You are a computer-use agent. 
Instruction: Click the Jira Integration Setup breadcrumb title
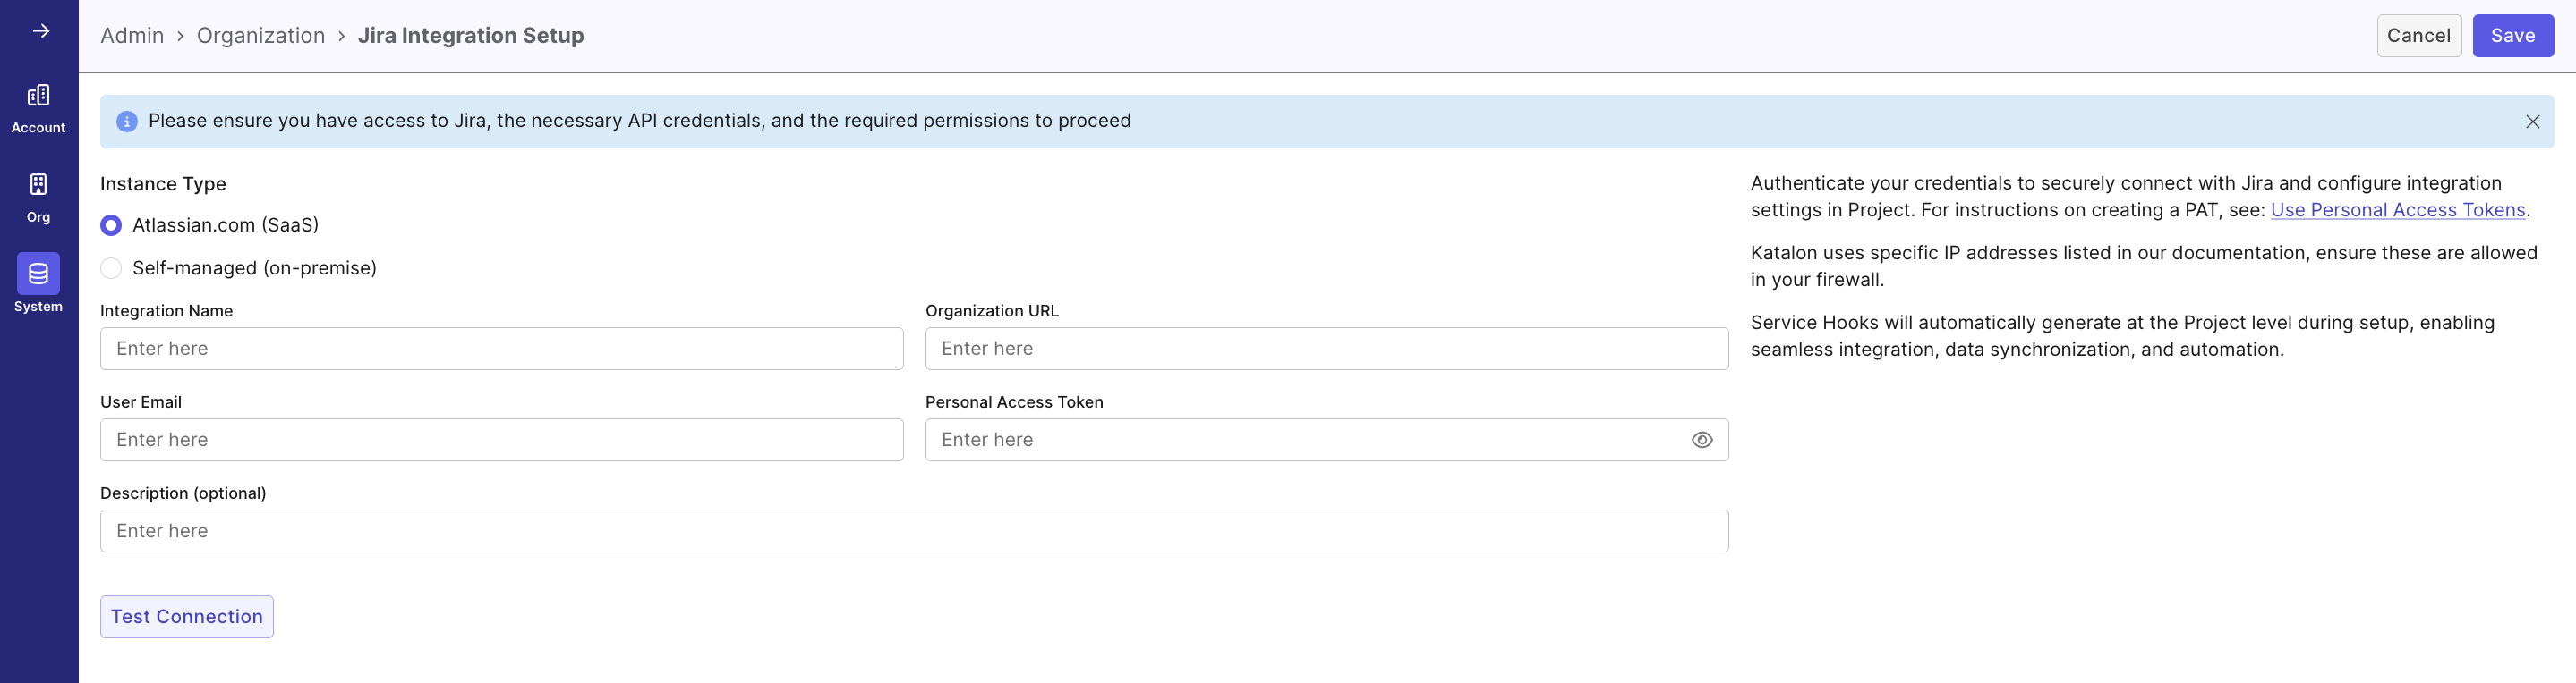(x=471, y=36)
